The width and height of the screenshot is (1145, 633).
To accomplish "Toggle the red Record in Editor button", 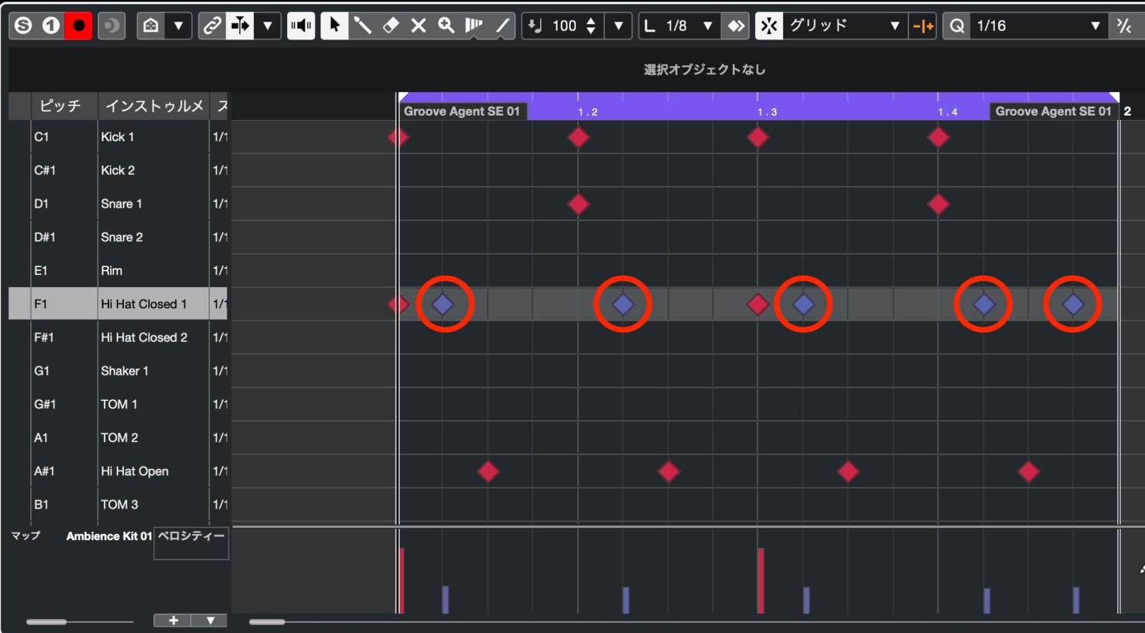I will (x=78, y=26).
